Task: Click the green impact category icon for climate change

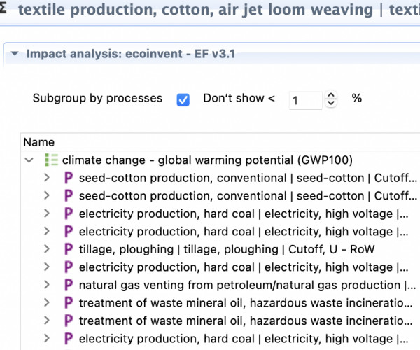Action: pos(51,160)
